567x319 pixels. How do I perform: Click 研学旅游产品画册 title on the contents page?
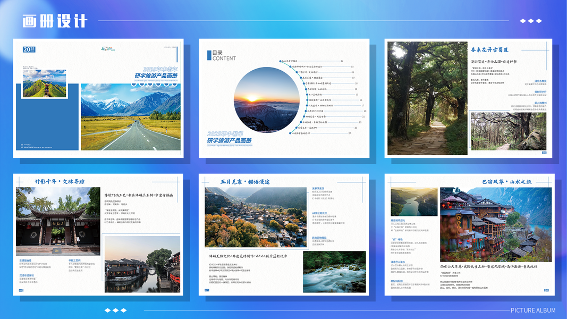coord(229,140)
